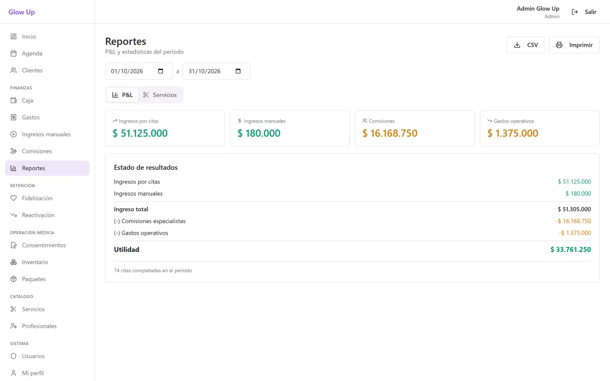The height and width of the screenshot is (381, 610).
Task: Click the Ingresos manuales plus-circle icon
Action: (x=14, y=134)
